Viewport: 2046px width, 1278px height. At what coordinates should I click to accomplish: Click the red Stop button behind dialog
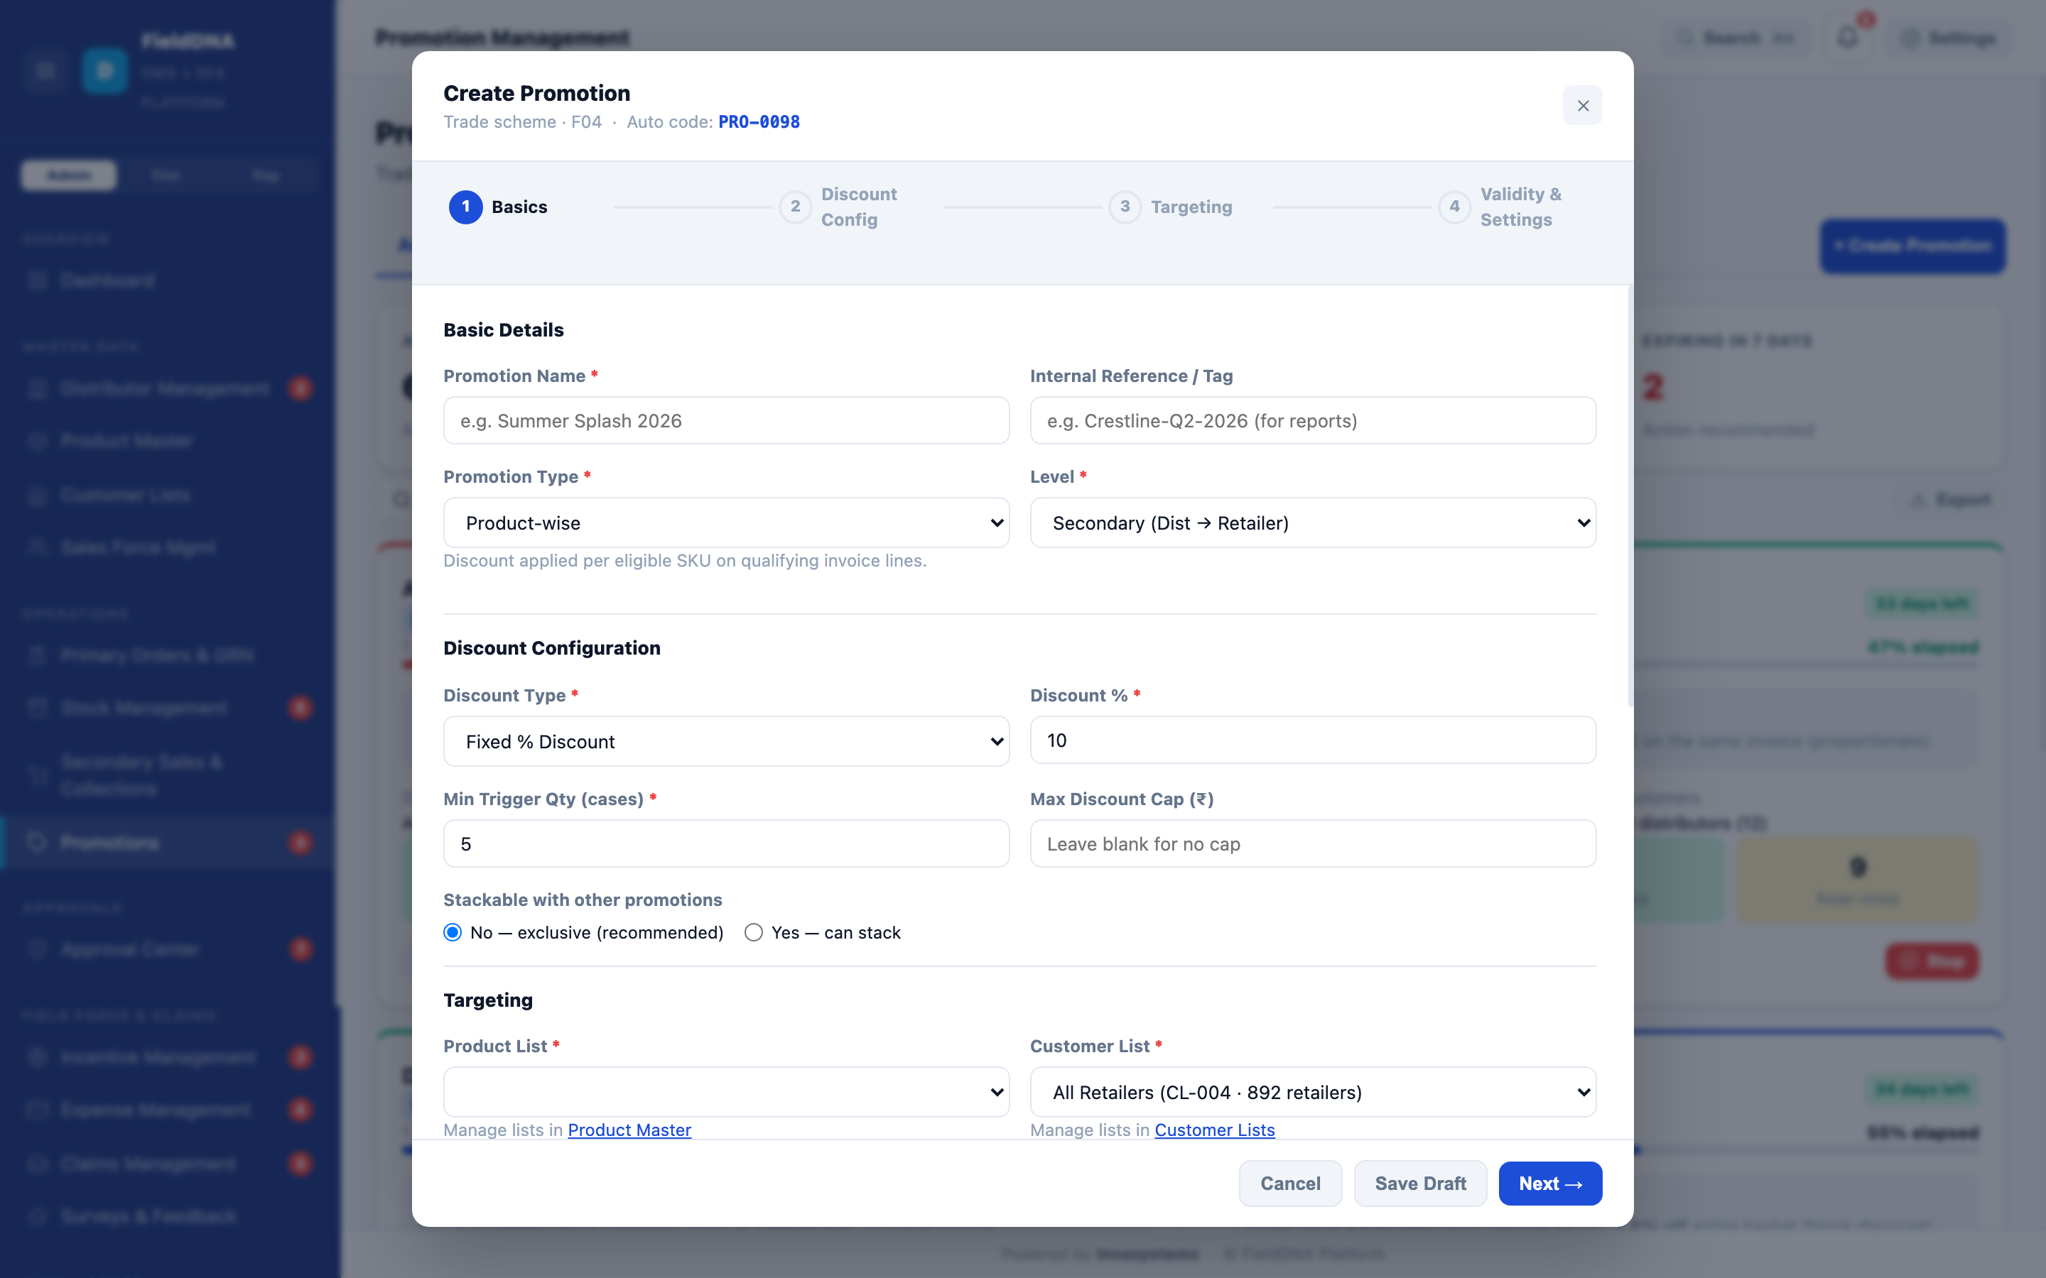[1932, 961]
